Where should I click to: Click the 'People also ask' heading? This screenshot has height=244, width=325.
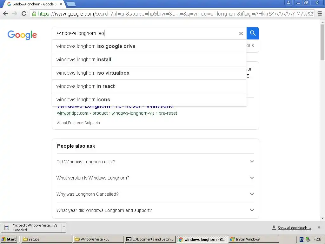point(76,146)
